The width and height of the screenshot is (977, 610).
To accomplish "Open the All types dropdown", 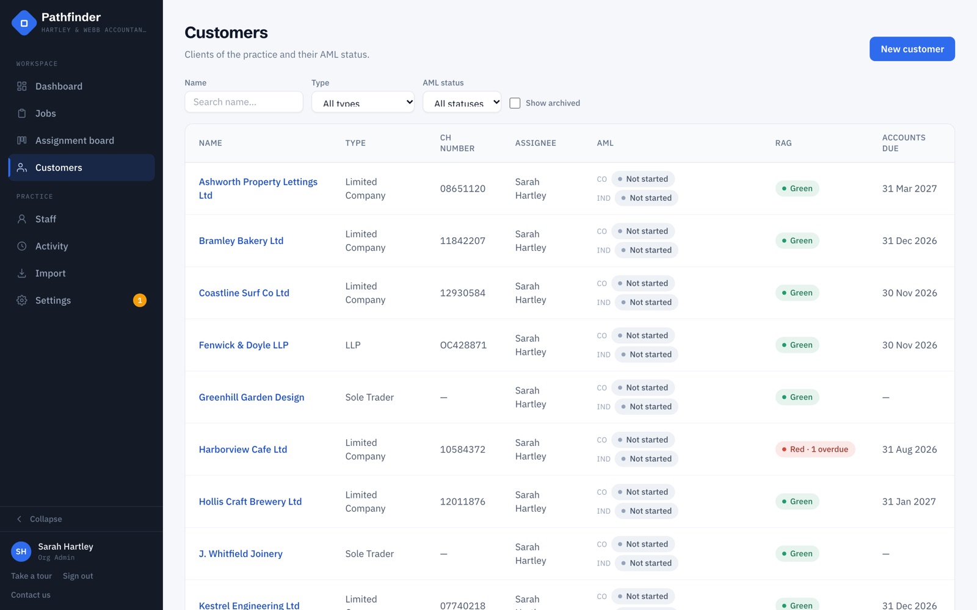I will (363, 102).
